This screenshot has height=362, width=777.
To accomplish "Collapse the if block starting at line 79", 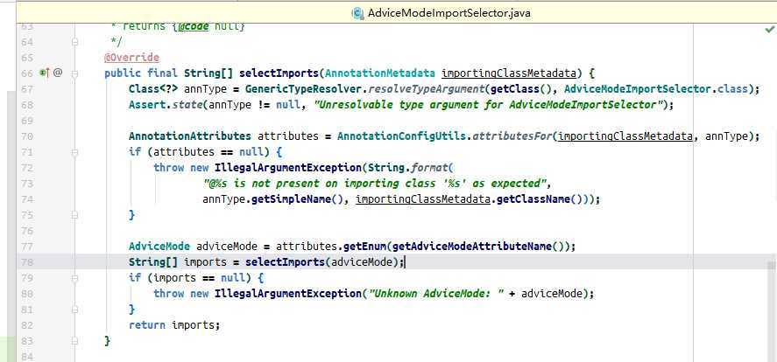I will (74, 278).
